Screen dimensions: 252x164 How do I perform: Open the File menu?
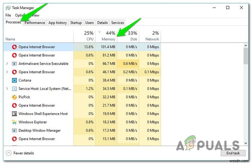pyautogui.click(x=8, y=15)
